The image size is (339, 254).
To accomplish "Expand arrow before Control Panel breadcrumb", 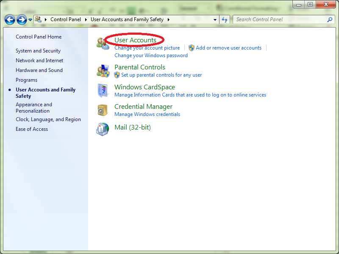I will 46,19.
